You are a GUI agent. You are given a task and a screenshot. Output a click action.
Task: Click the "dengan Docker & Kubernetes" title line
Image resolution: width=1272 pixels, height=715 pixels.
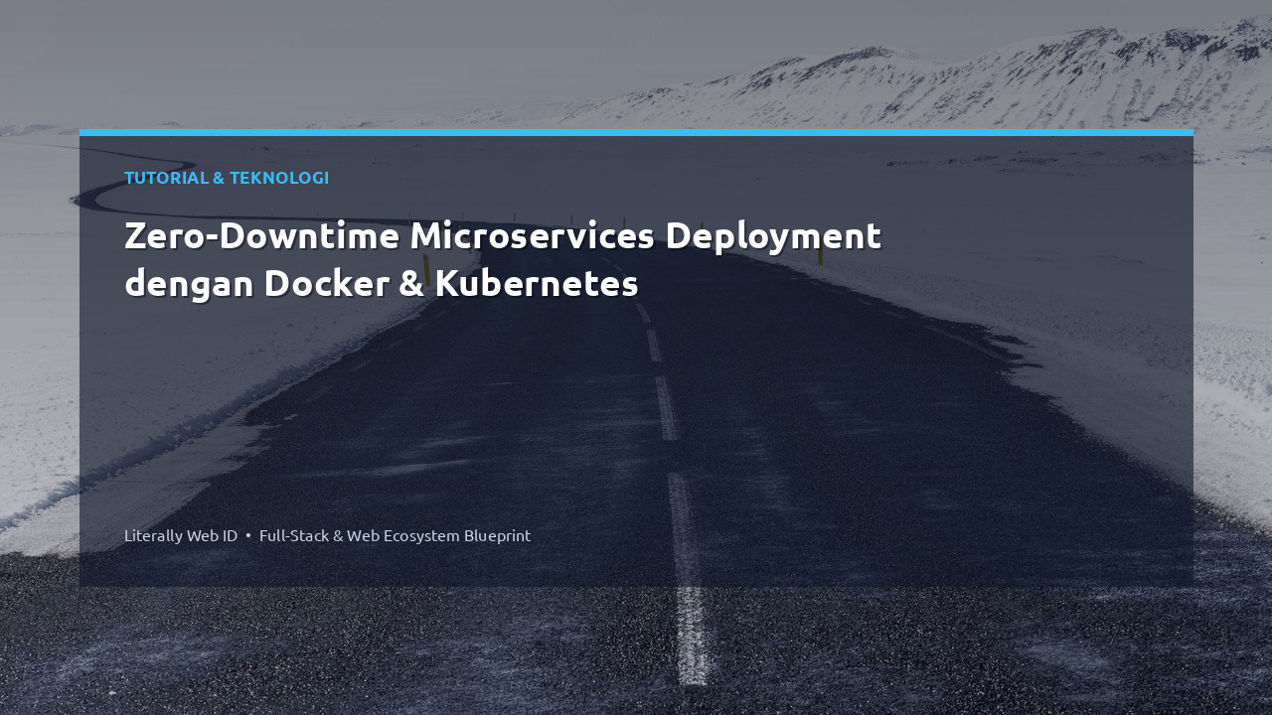[x=381, y=284]
